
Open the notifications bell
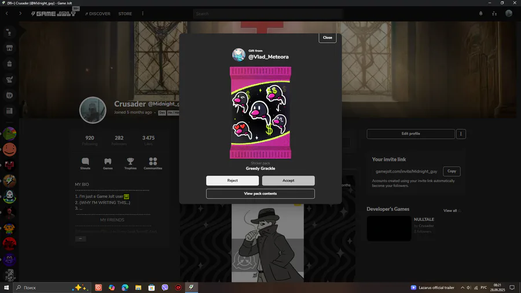pos(480,14)
